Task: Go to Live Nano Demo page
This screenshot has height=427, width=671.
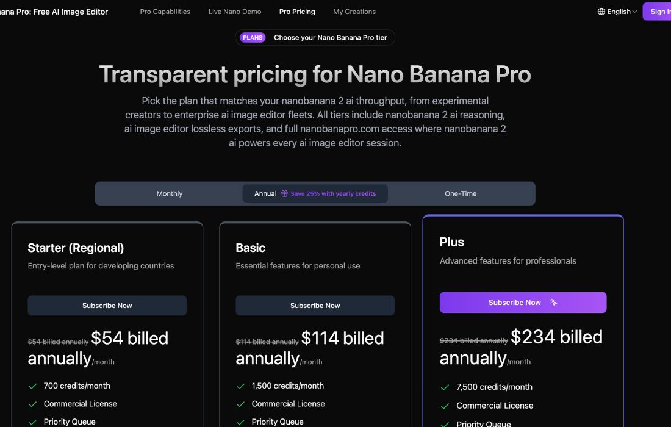Action: (235, 12)
